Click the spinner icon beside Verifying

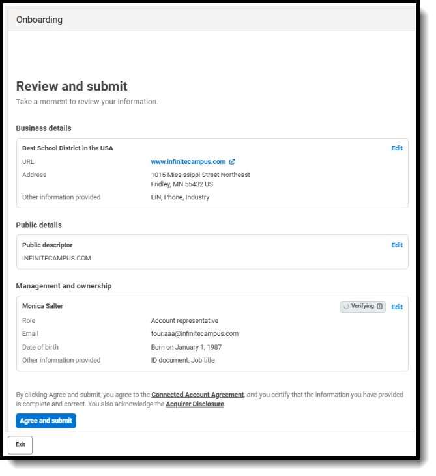[346, 307]
